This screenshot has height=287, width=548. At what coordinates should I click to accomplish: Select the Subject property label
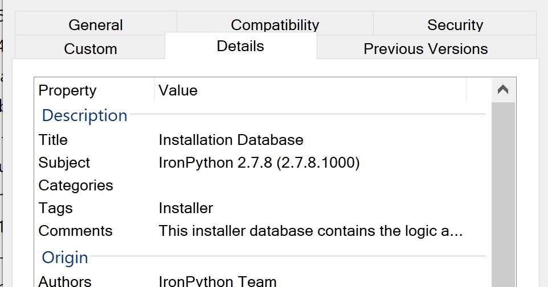(x=64, y=163)
